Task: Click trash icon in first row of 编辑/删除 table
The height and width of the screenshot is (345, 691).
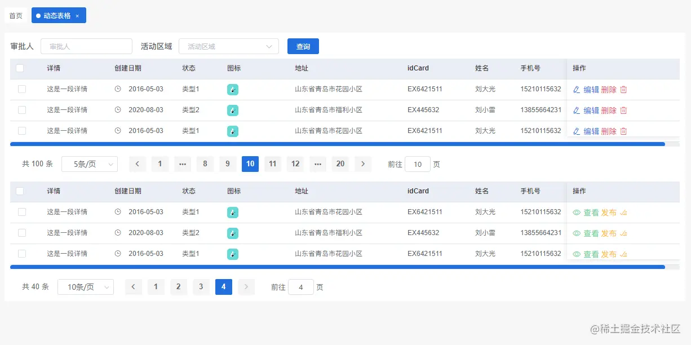Action: click(623, 90)
